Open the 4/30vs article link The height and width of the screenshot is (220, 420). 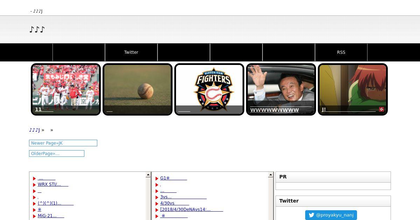pyautogui.click(x=175, y=203)
